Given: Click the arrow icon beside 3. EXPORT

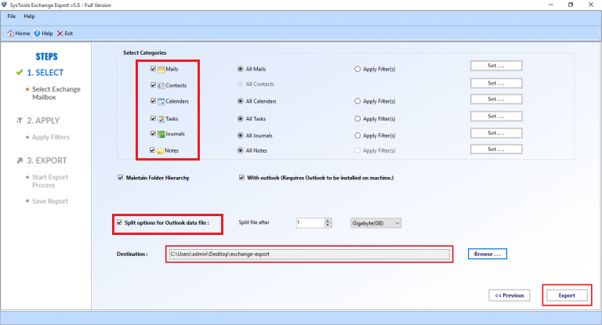Looking at the screenshot, I should [x=20, y=161].
